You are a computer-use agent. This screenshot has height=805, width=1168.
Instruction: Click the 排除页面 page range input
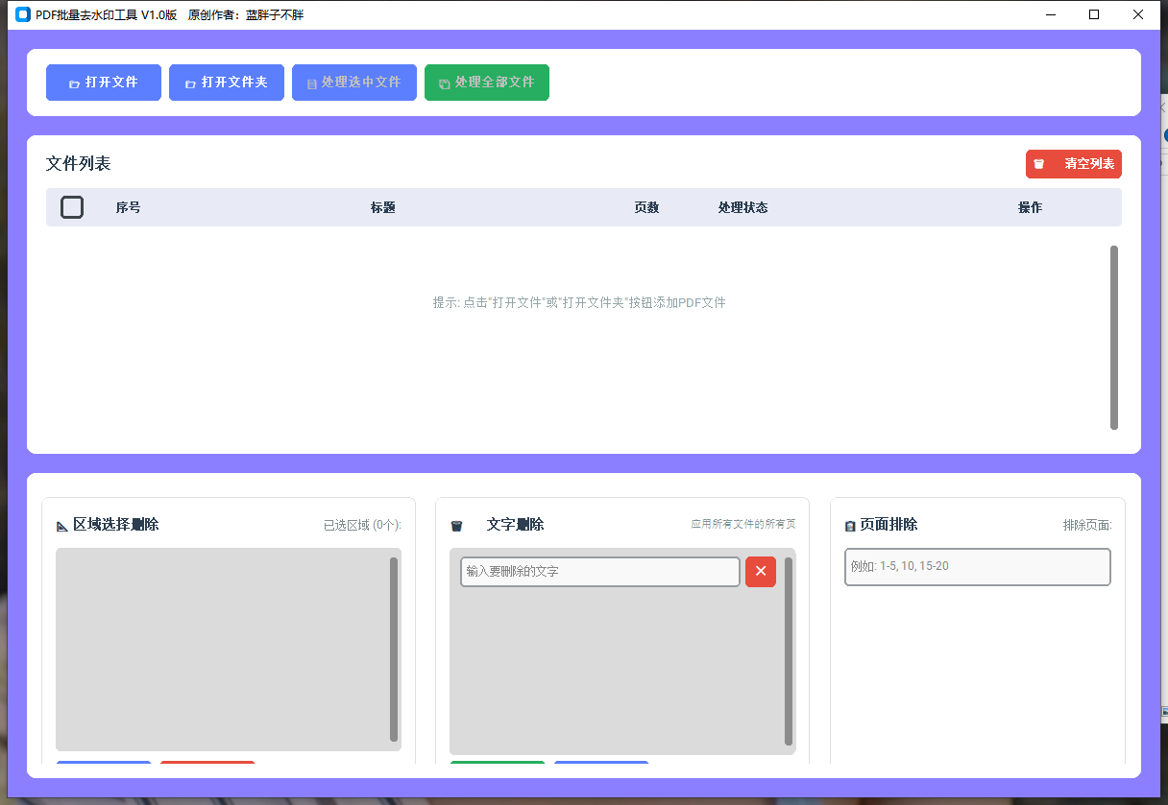(977, 566)
